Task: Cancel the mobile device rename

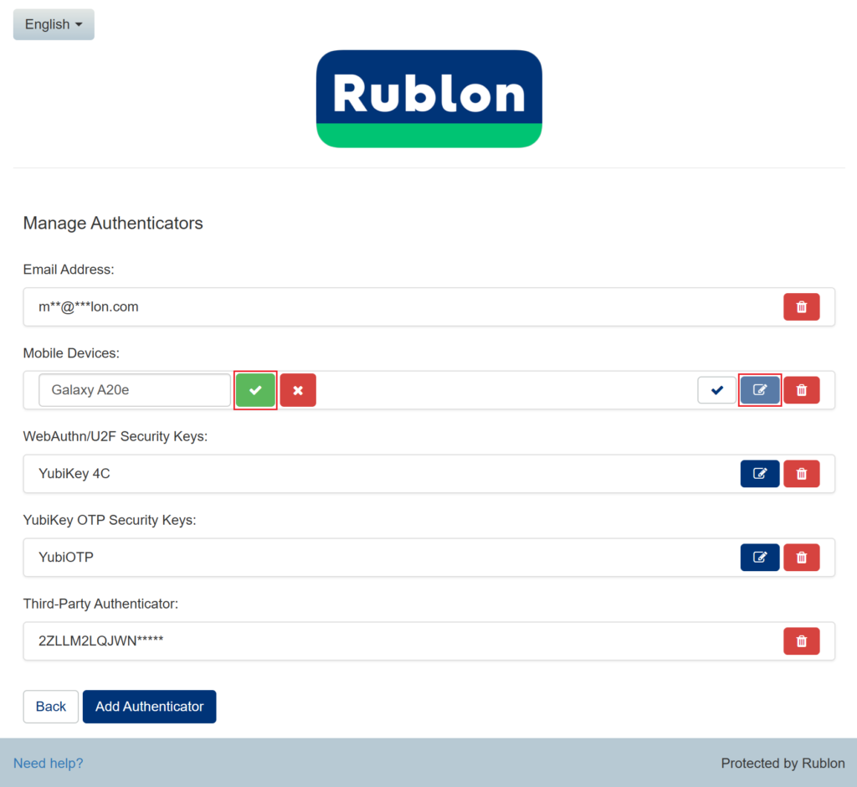Action: (298, 390)
